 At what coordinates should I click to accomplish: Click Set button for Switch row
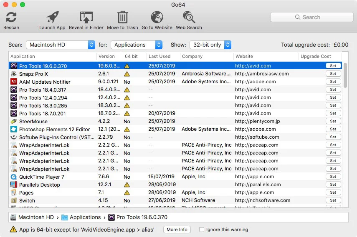(x=333, y=200)
